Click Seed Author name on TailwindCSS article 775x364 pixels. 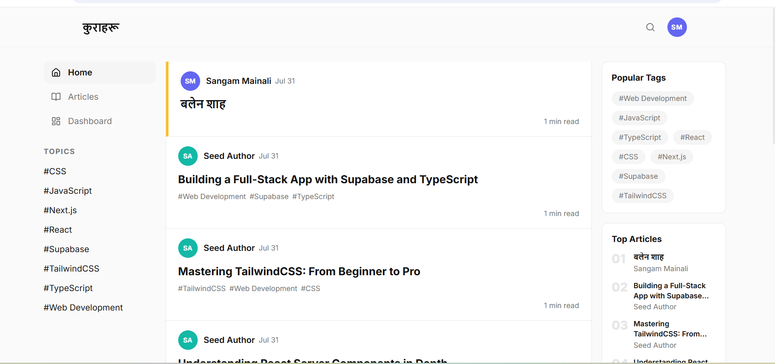point(229,248)
